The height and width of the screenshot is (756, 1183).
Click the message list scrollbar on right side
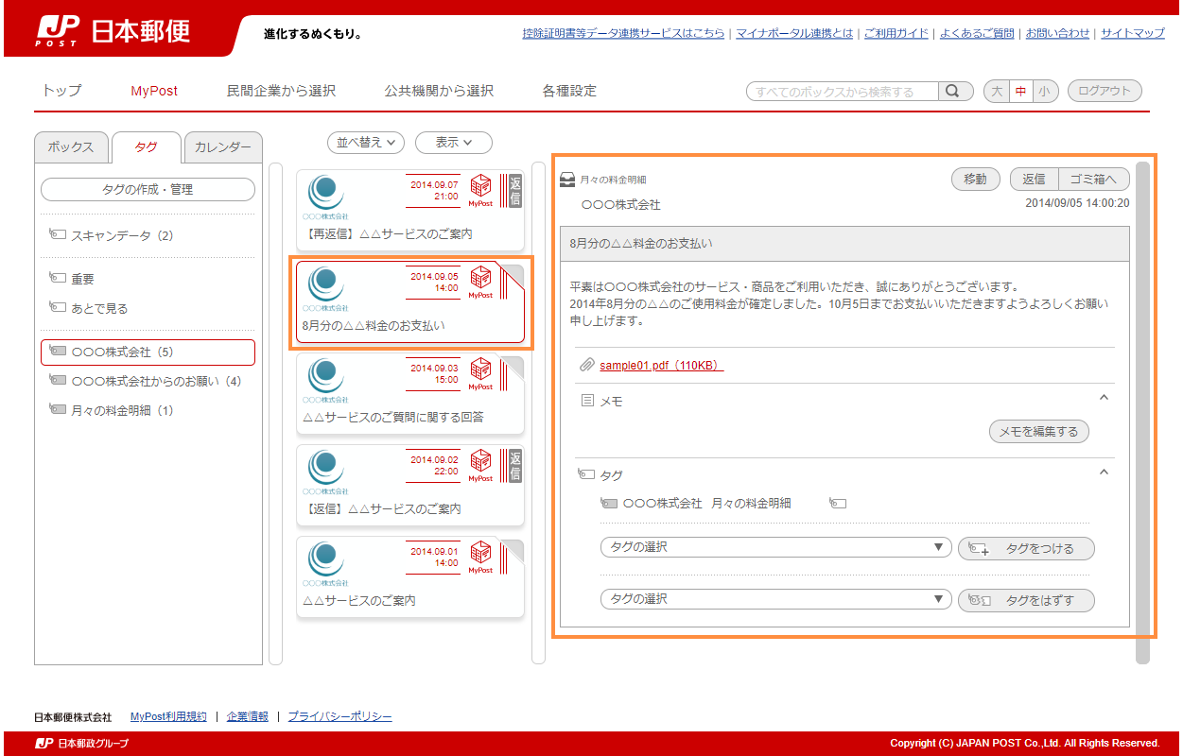coord(538,413)
